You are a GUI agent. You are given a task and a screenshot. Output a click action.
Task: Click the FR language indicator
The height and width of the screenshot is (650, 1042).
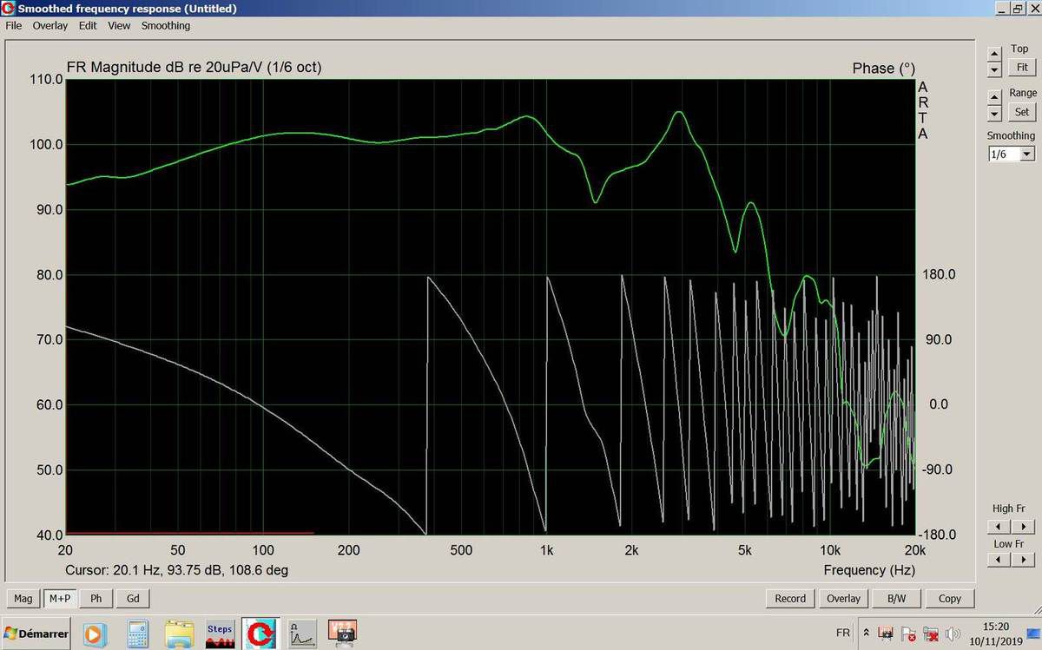(x=842, y=634)
